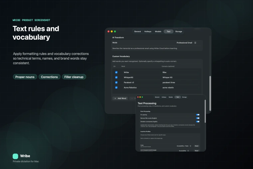The image size is (253, 169).
Task: Close the larger settings window with red button
Action: 109,31
